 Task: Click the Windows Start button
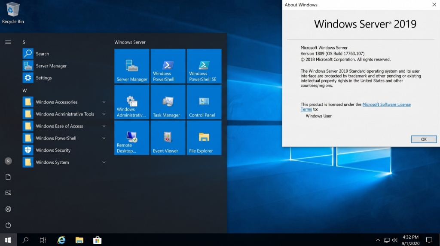[8, 240]
